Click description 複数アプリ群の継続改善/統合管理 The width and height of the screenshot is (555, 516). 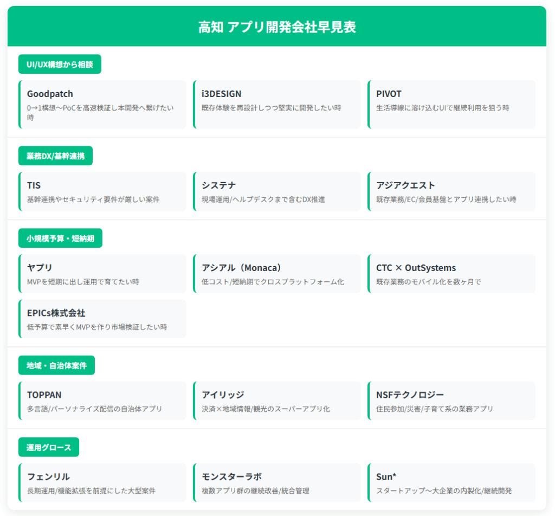tap(256, 491)
